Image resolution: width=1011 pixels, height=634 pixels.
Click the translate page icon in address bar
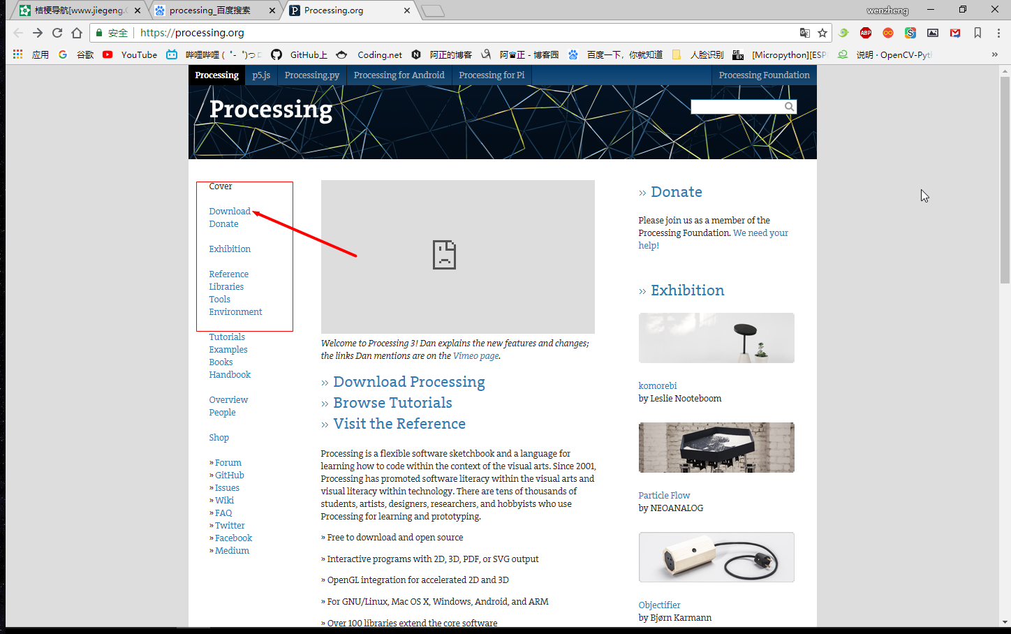[805, 33]
